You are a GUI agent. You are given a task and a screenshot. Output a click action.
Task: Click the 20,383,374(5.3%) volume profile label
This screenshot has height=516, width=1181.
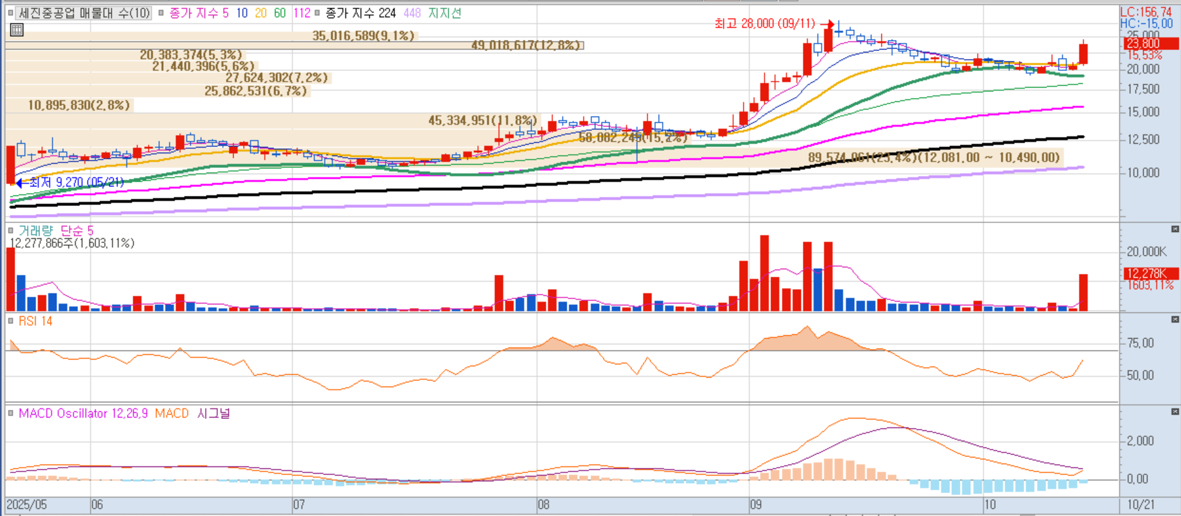[191, 55]
